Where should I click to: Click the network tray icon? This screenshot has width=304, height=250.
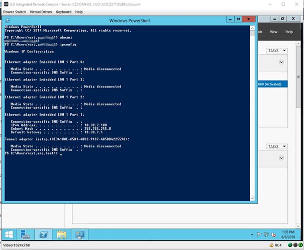[266, 234]
